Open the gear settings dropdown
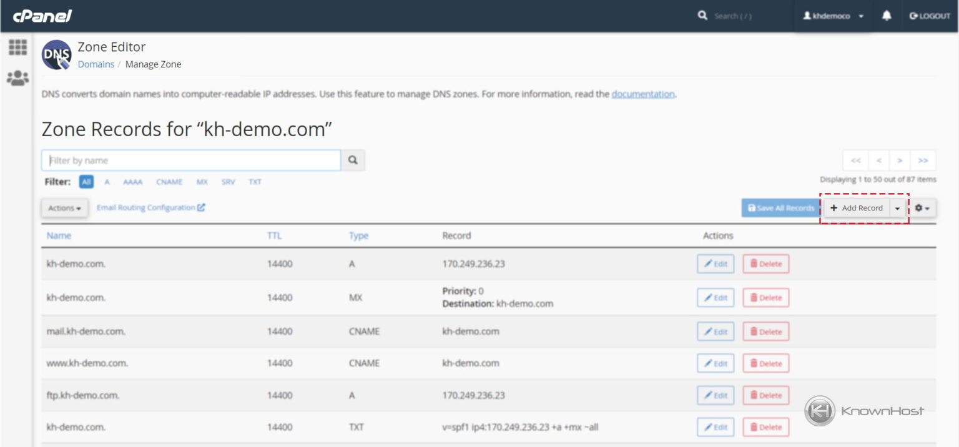959x447 pixels. pos(922,208)
